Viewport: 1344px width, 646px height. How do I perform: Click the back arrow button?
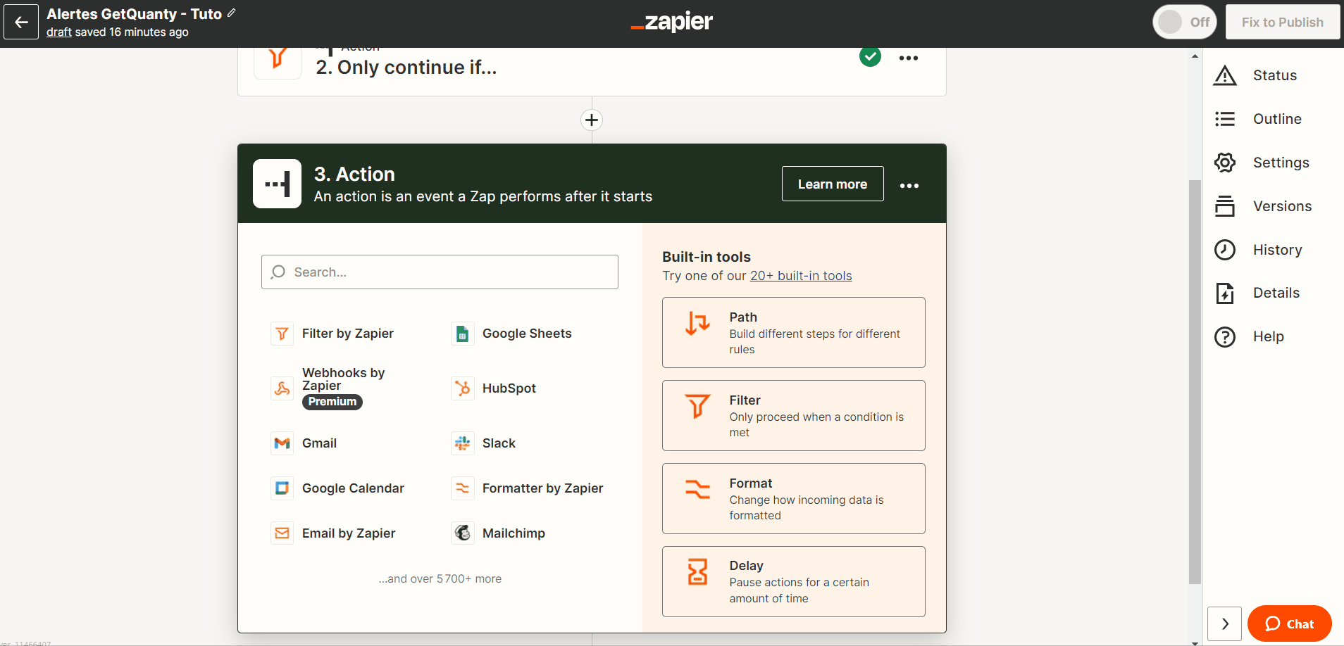pyautogui.click(x=21, y=23)
